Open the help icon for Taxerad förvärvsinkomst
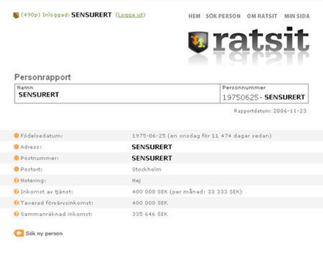 coord(17,203)
